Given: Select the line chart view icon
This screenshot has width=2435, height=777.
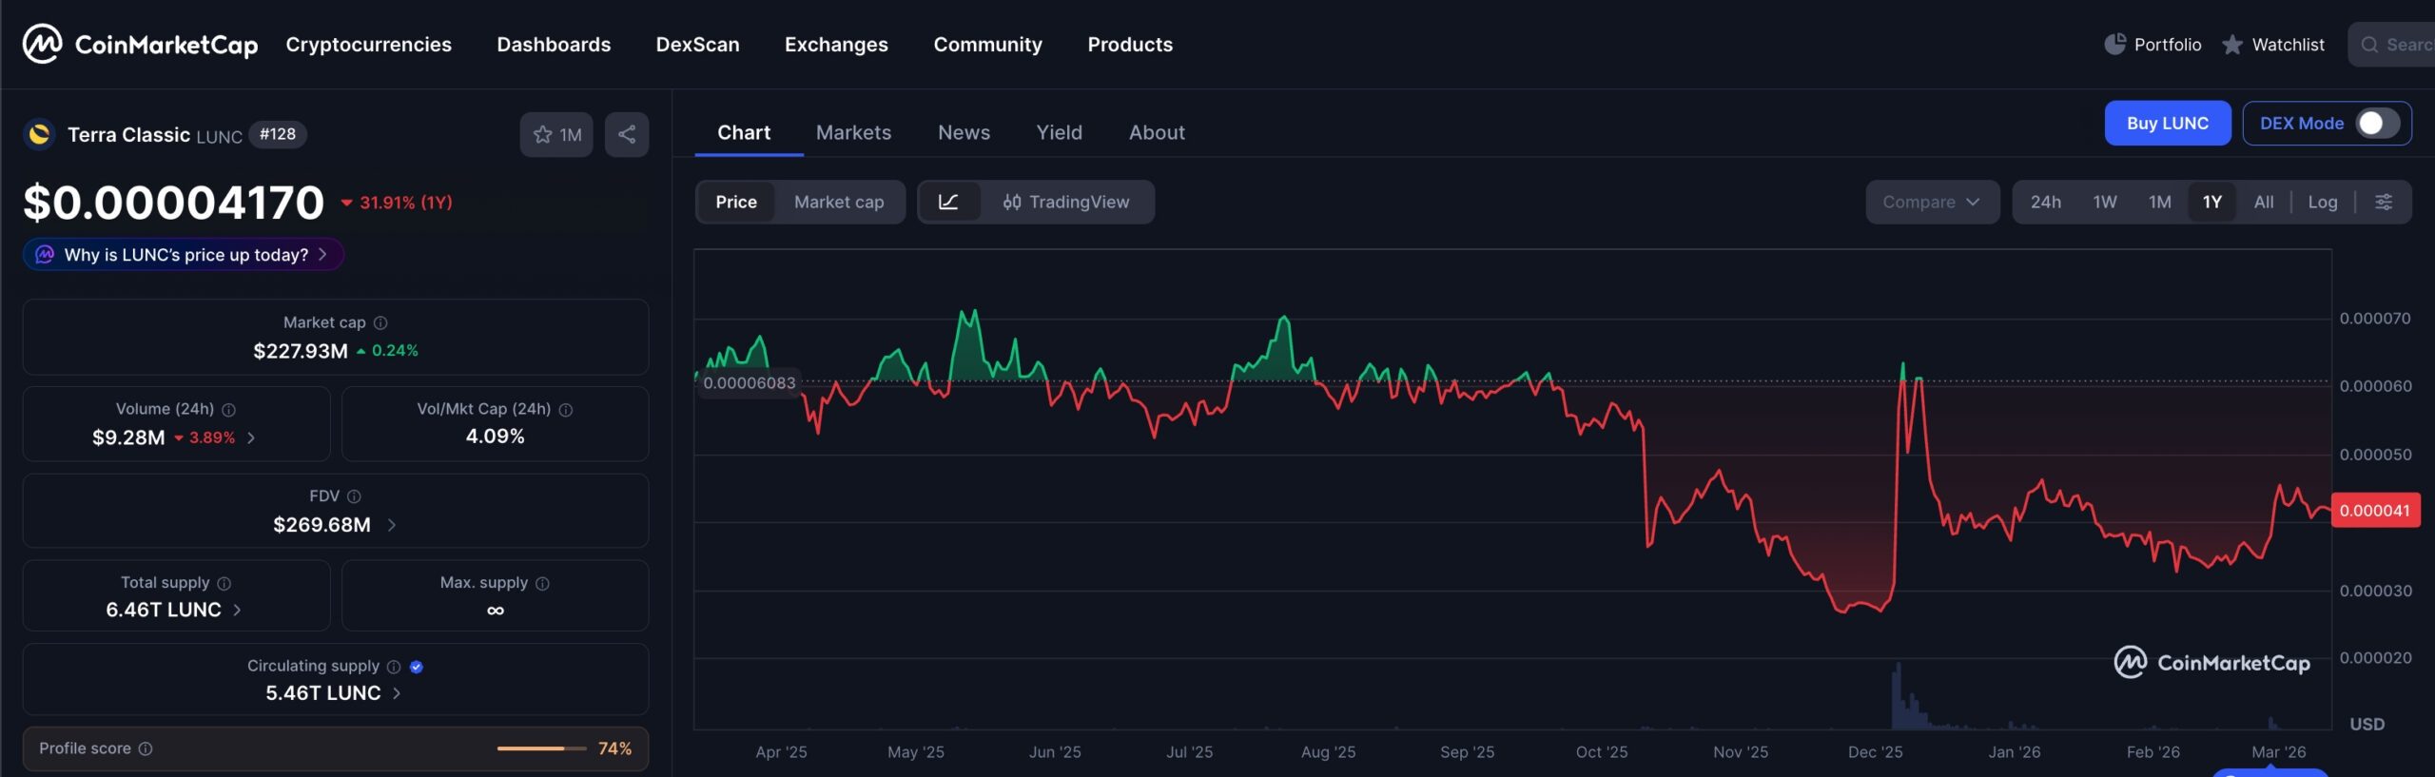Looking at the screenshot, I should (x=948, y=202).
